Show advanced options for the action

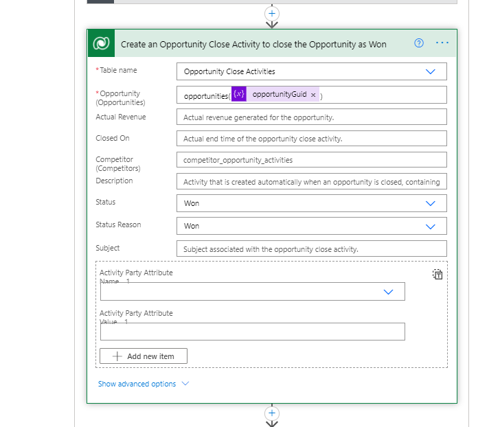143,384
